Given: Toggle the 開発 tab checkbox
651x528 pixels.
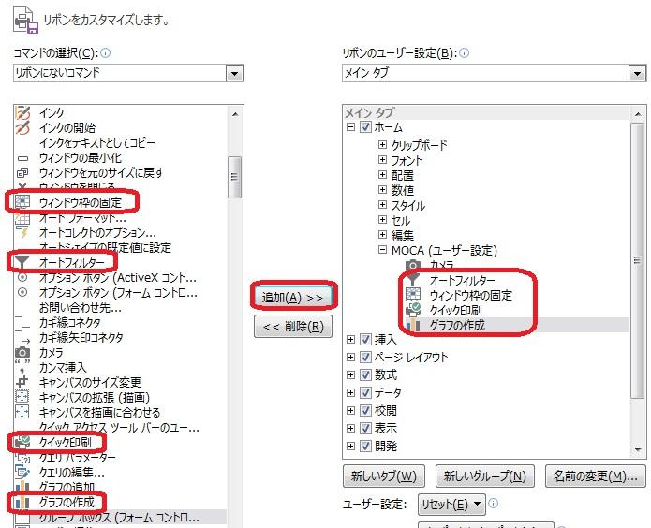Looking at the screenshot, I should 365,447.
